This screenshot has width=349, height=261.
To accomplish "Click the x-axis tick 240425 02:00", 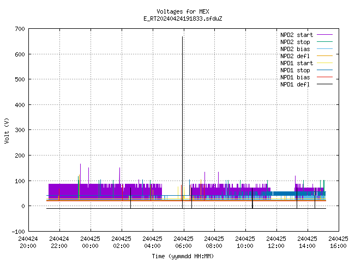I will click(x=121, y=243).
